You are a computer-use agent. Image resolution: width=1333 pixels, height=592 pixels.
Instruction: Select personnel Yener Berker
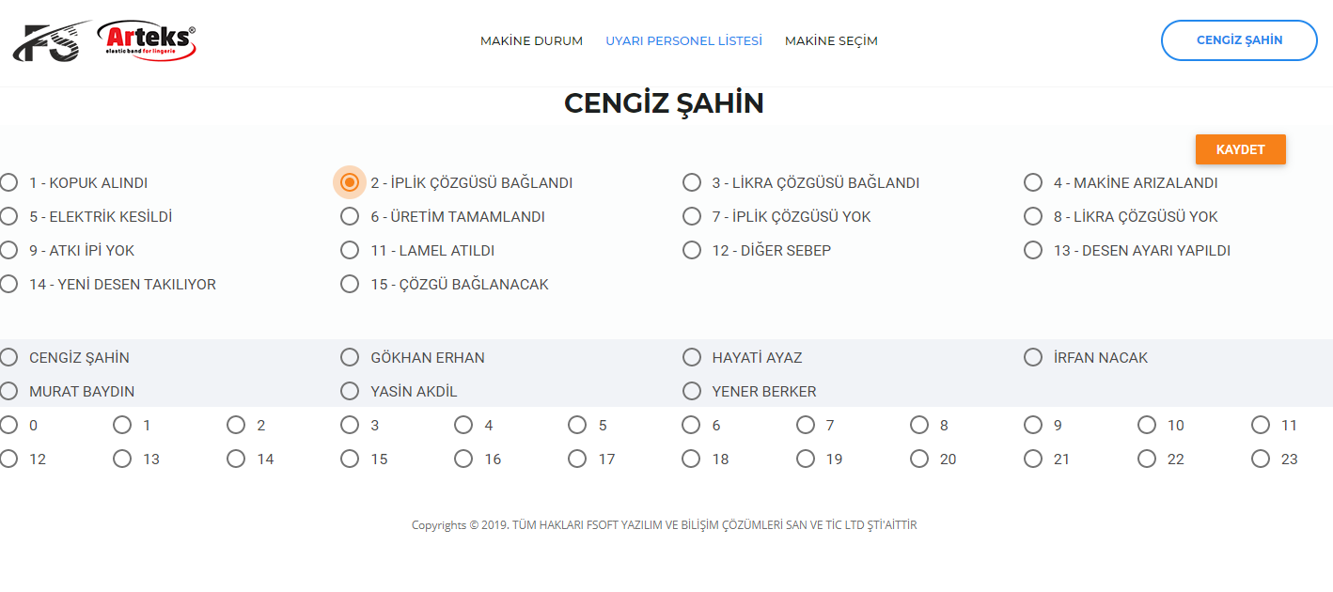point(692,392)
